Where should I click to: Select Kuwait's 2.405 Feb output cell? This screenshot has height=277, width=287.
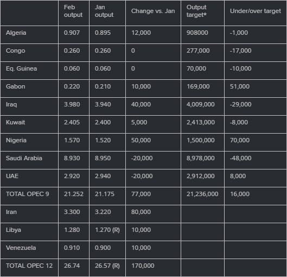click(72, 122)
